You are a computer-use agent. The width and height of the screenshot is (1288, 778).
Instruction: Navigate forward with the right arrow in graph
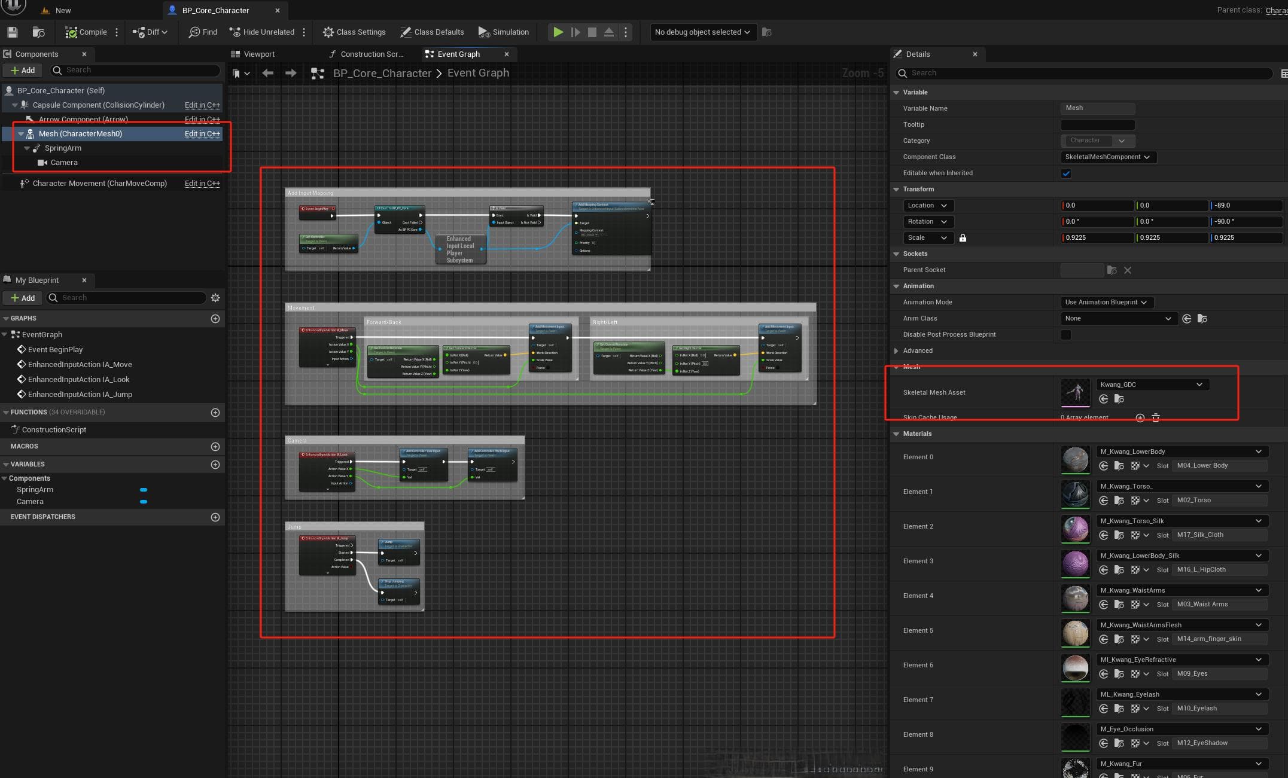(291, 73)
